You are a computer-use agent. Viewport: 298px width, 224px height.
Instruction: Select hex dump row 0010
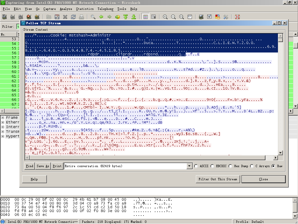click(86, 203)
